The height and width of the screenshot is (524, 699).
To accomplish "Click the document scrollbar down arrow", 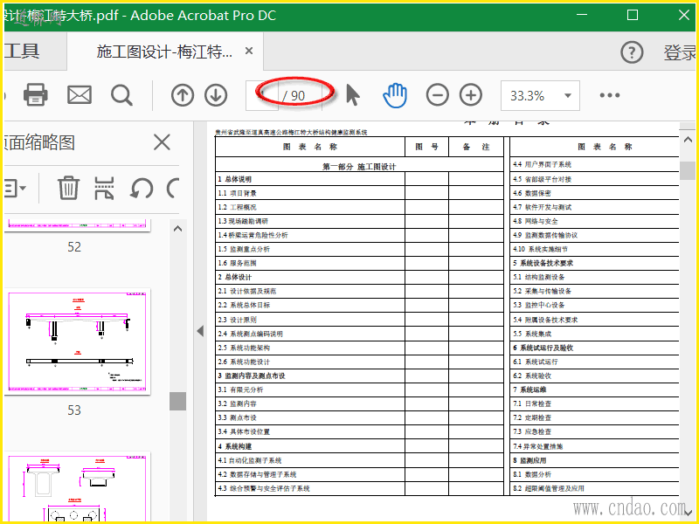I will pos(688,513).
